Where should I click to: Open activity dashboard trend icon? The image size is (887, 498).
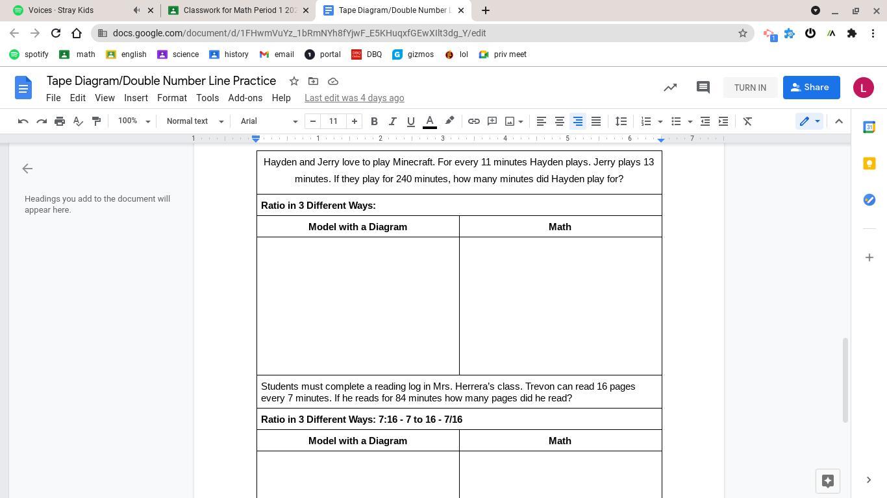click(670, 88)
